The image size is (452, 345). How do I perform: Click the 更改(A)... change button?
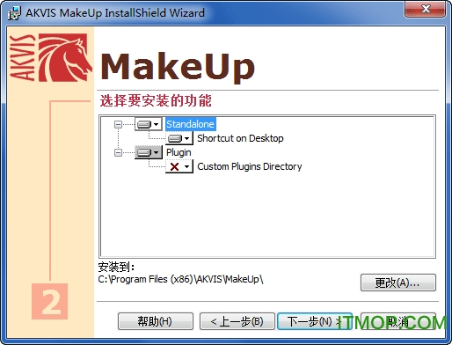tap(398, 283)
